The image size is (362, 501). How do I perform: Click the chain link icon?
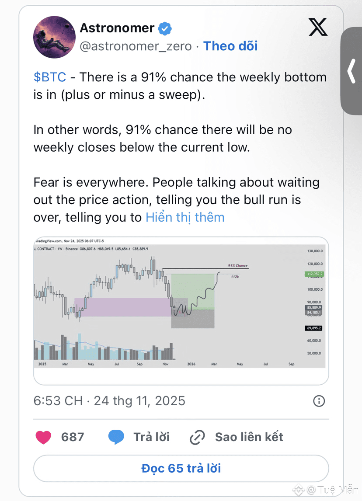tap(197, 437)
